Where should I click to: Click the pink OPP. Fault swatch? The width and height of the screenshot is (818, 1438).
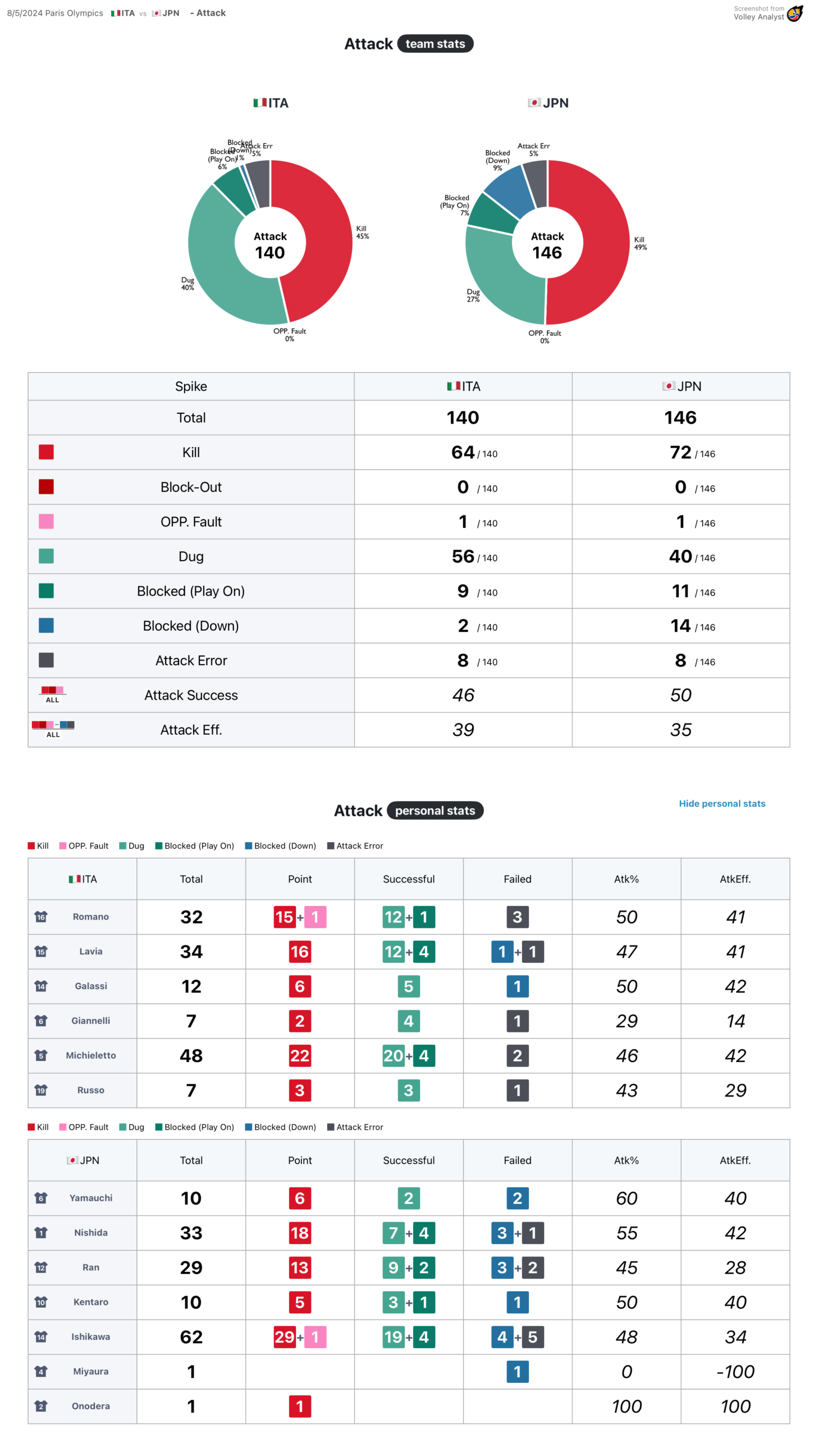point(46,521)
